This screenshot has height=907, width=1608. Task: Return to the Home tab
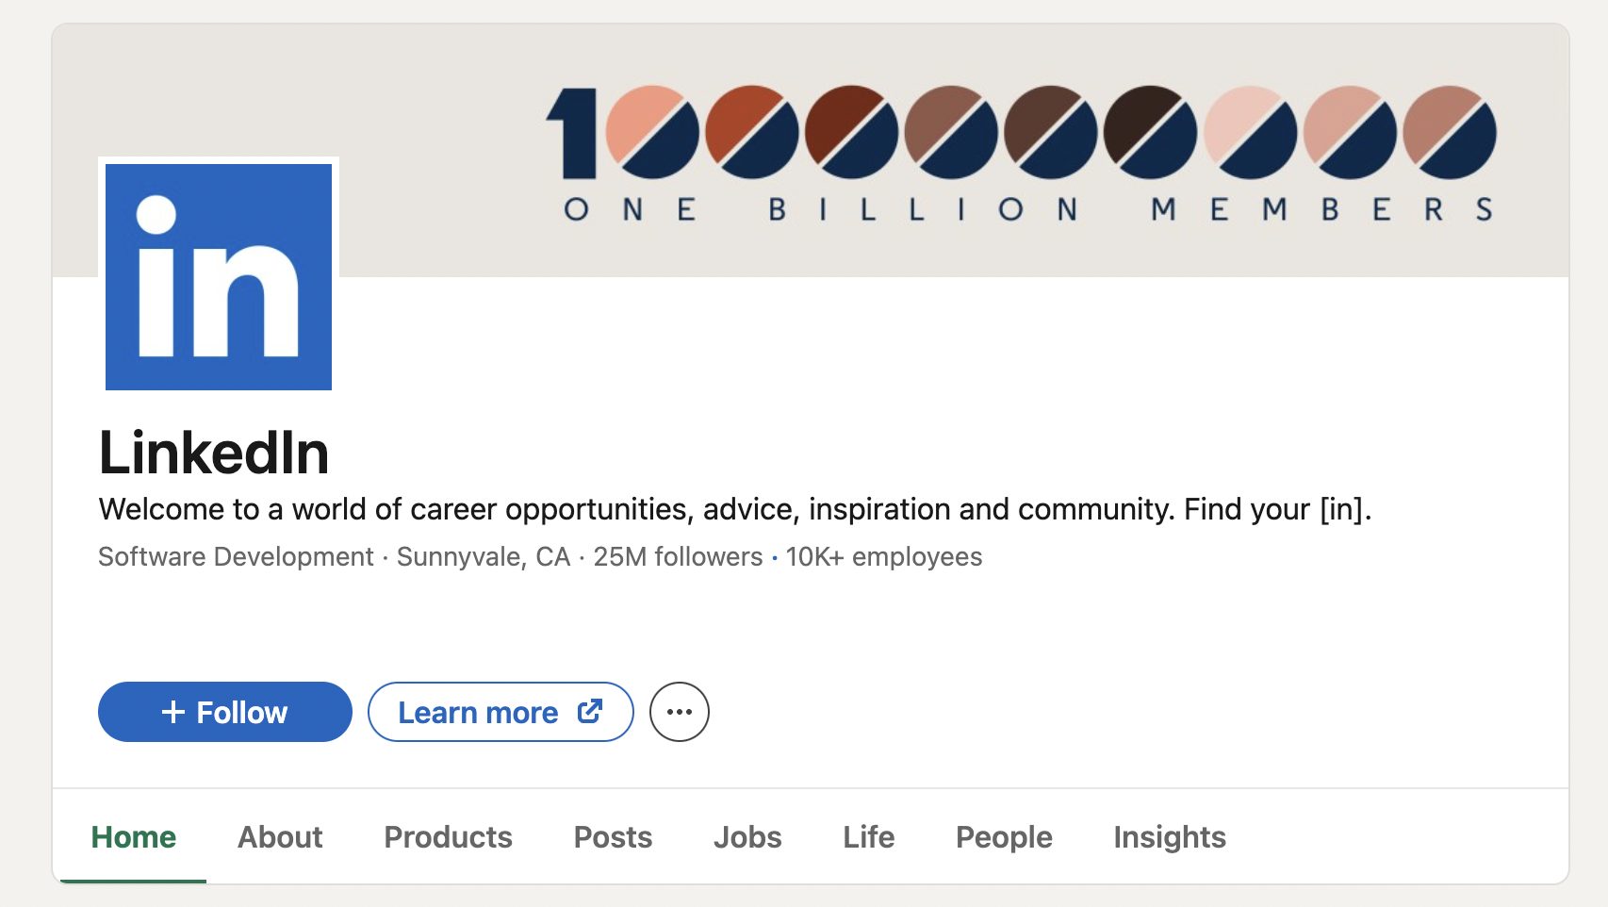(133, 836)
